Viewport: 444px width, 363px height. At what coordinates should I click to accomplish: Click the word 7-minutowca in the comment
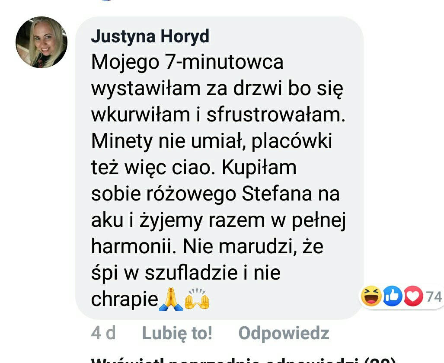point(224,62)
